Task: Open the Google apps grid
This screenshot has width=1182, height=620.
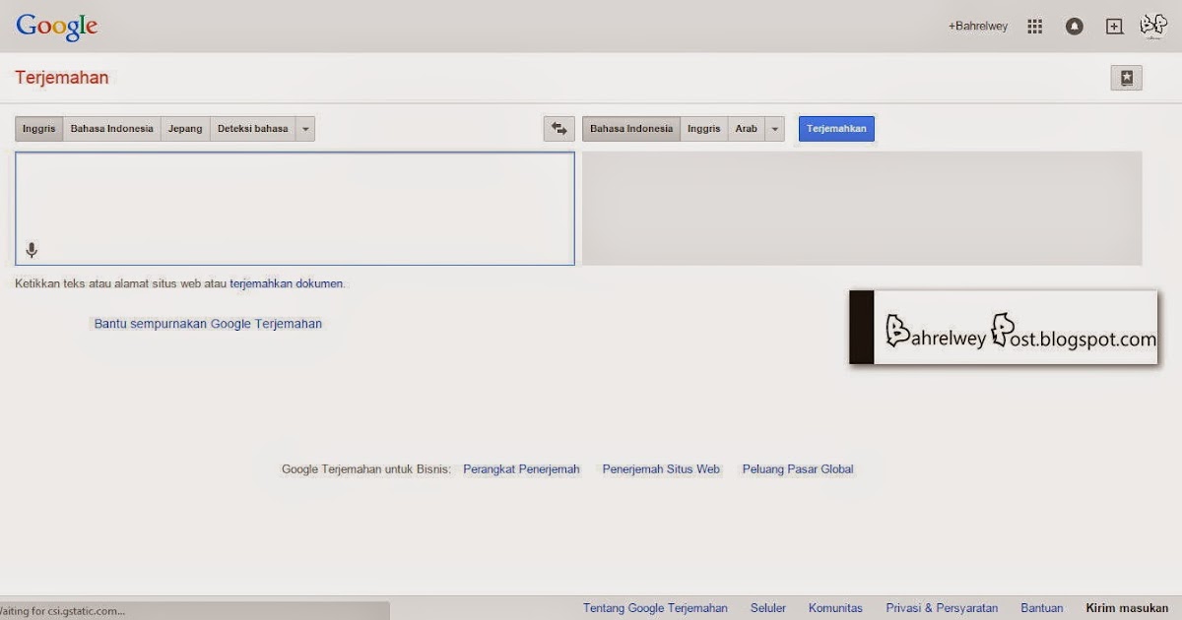Action: 1034,27
